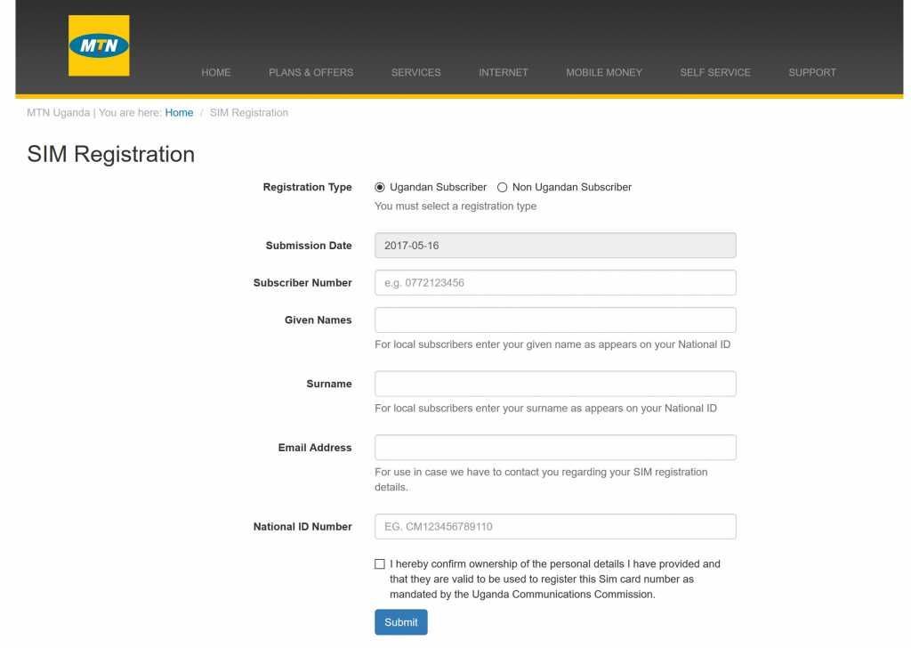The image size is (911, 648).
Task: Open the PLANS & OFFERS menu
Action: [x=310, y=72]
